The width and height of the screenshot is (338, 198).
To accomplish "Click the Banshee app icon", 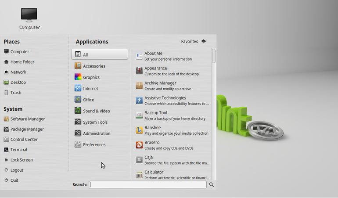I will pyautogui.click(x=139, y=130).
